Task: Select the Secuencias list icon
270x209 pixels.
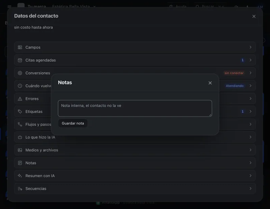Action: [x=20, y=189]
